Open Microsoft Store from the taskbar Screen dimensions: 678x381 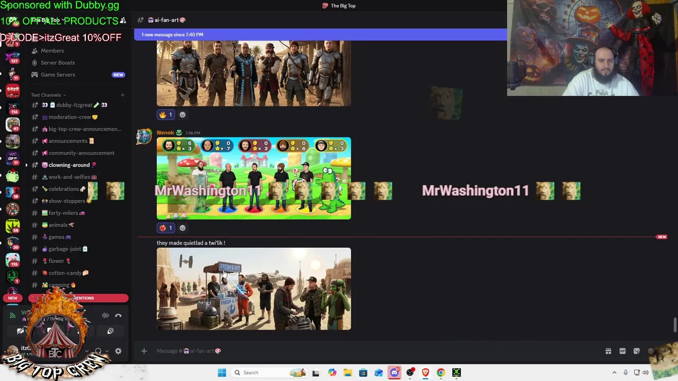click(363, 373)
